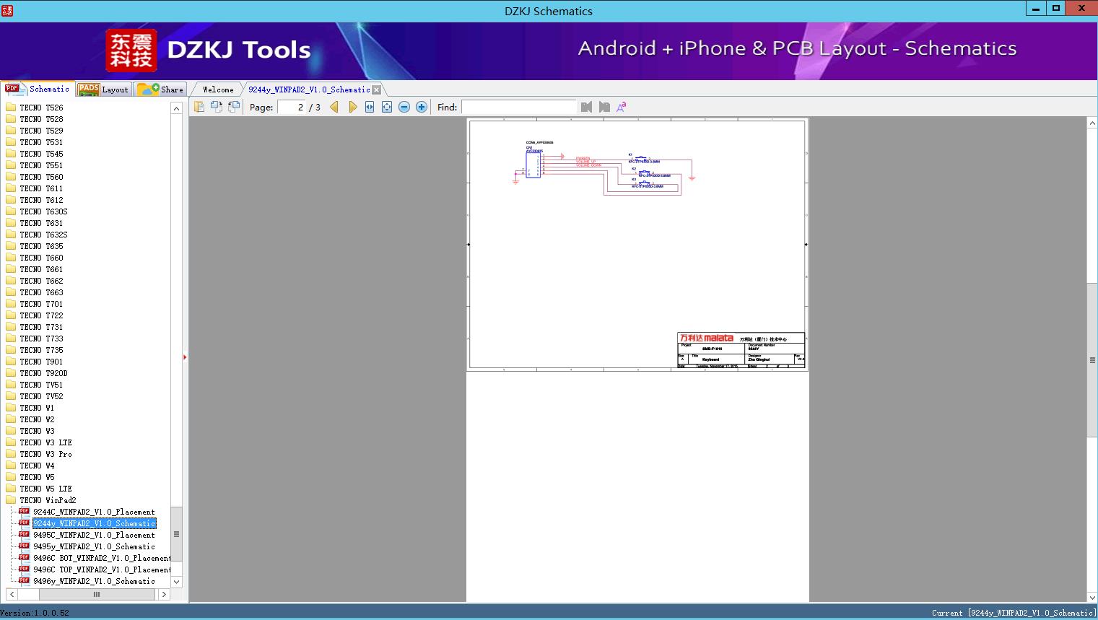Viewport: 1098px width, 620px height.
Task: Toggle match case search icon
Action: coord(622,107)
